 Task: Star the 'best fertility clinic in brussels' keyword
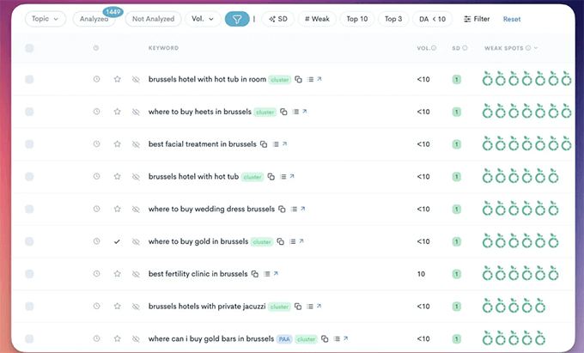[x=118, y=274]
